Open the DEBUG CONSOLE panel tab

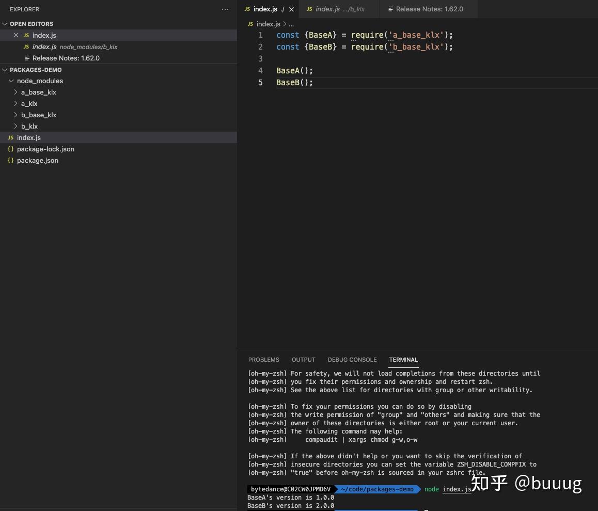(352, 360)
